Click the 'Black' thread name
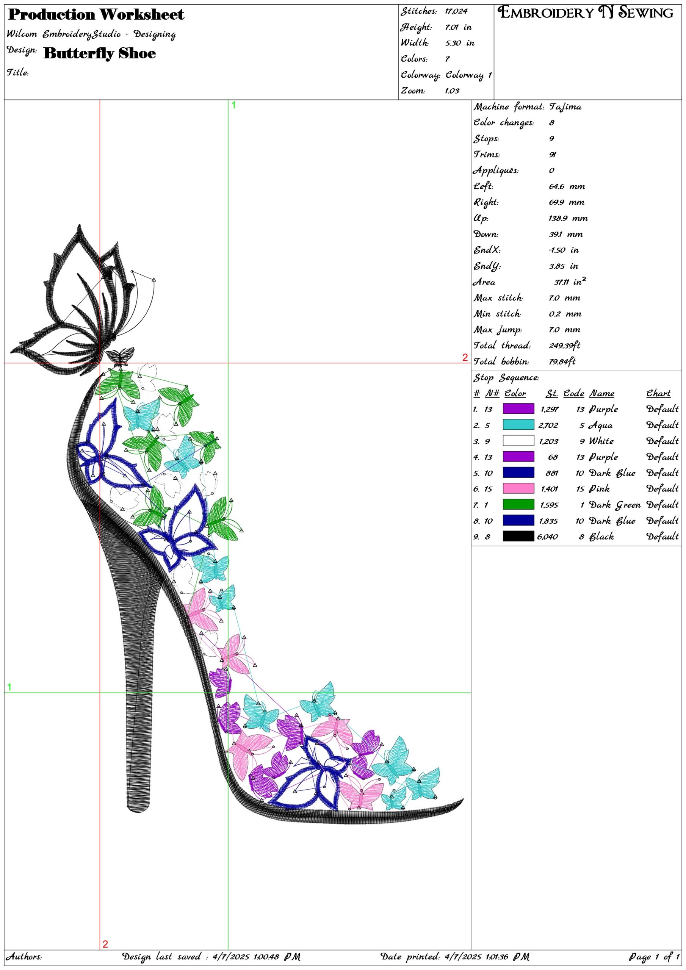The height and width of the screenshot is (970, 686). (x=601, y=537)
